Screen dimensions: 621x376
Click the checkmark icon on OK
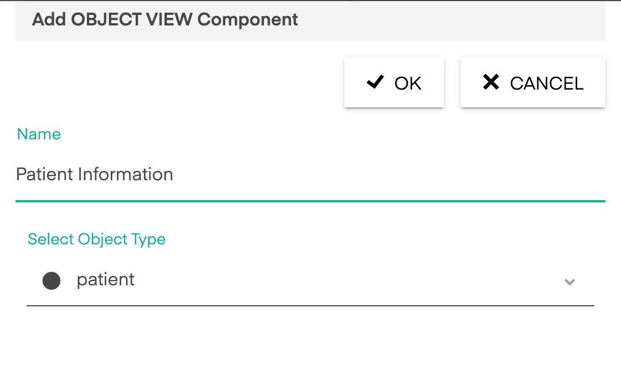coord(375,82)
